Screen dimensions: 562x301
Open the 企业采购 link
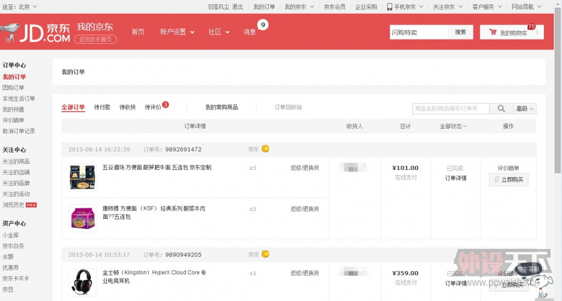(x=366, y=7)
